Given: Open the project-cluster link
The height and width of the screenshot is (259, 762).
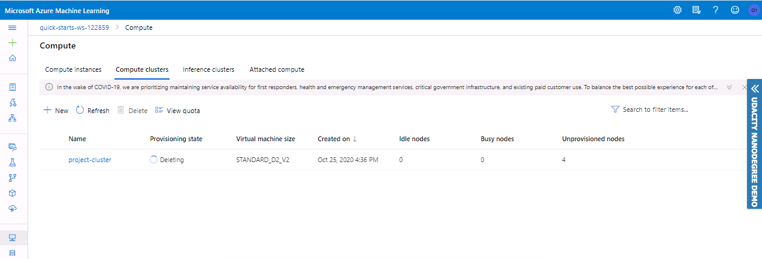Looking at the screenshot, I should pos(90,160).
